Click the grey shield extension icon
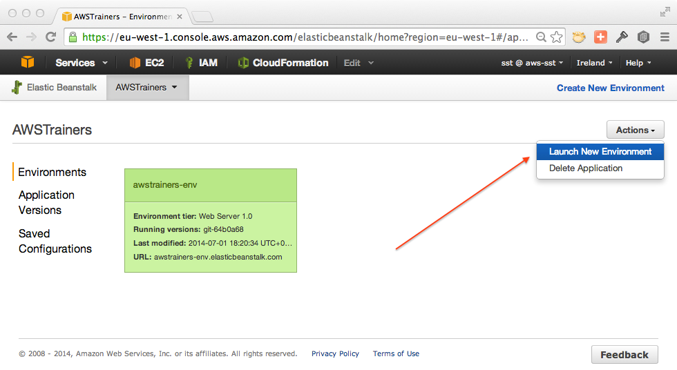The width and height of the screenshot is (677, 370). pos(643,37)
